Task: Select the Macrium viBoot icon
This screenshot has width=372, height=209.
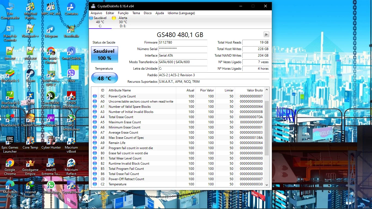Action: [x=71, y=145]
